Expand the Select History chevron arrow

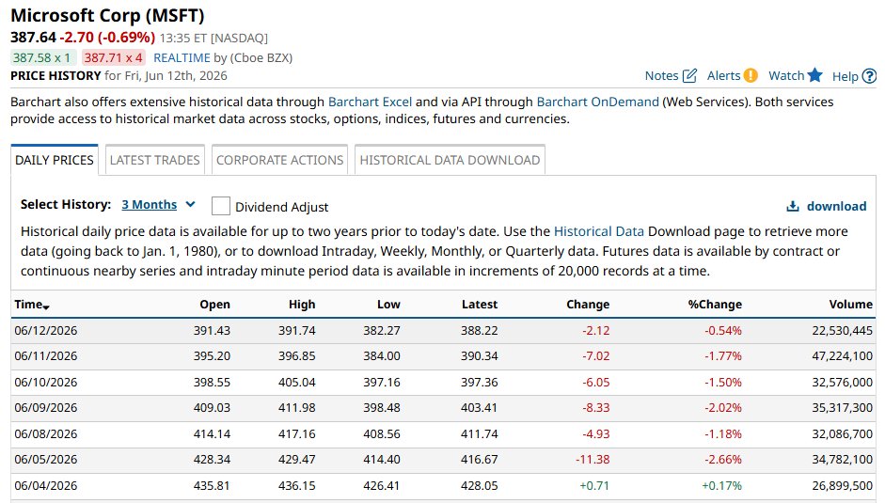click(x=190, y=204)
